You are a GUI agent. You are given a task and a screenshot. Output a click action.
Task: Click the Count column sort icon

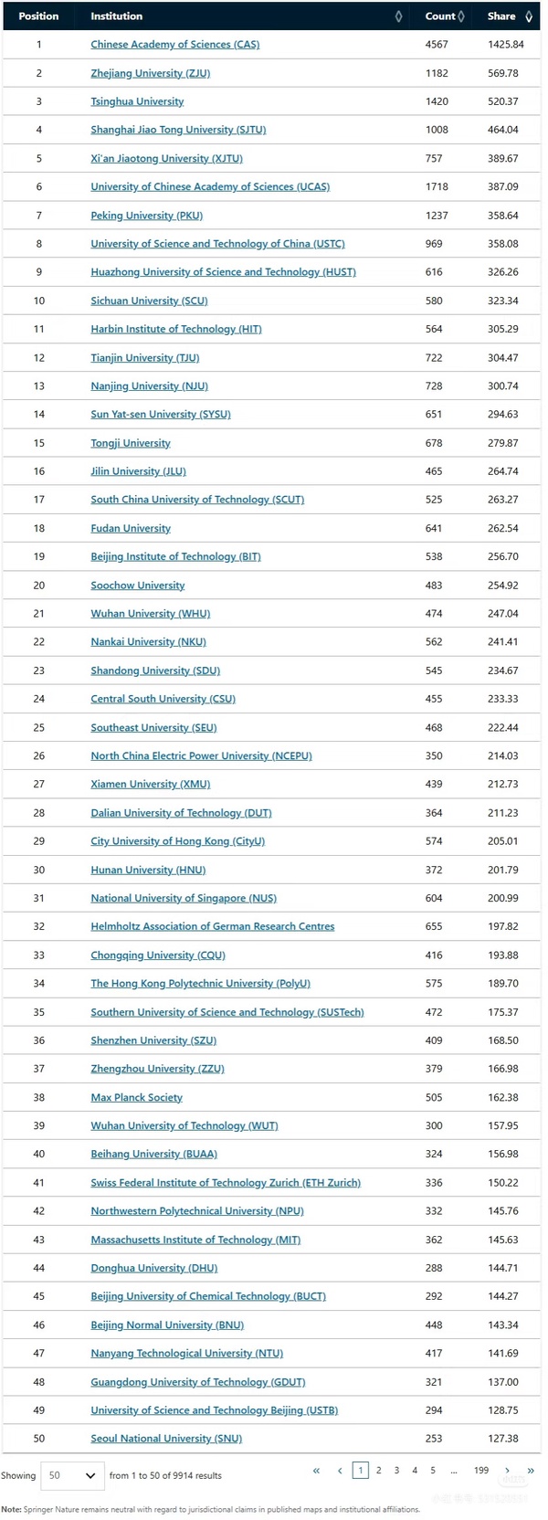pyautogui.click(x=461, y=16)
